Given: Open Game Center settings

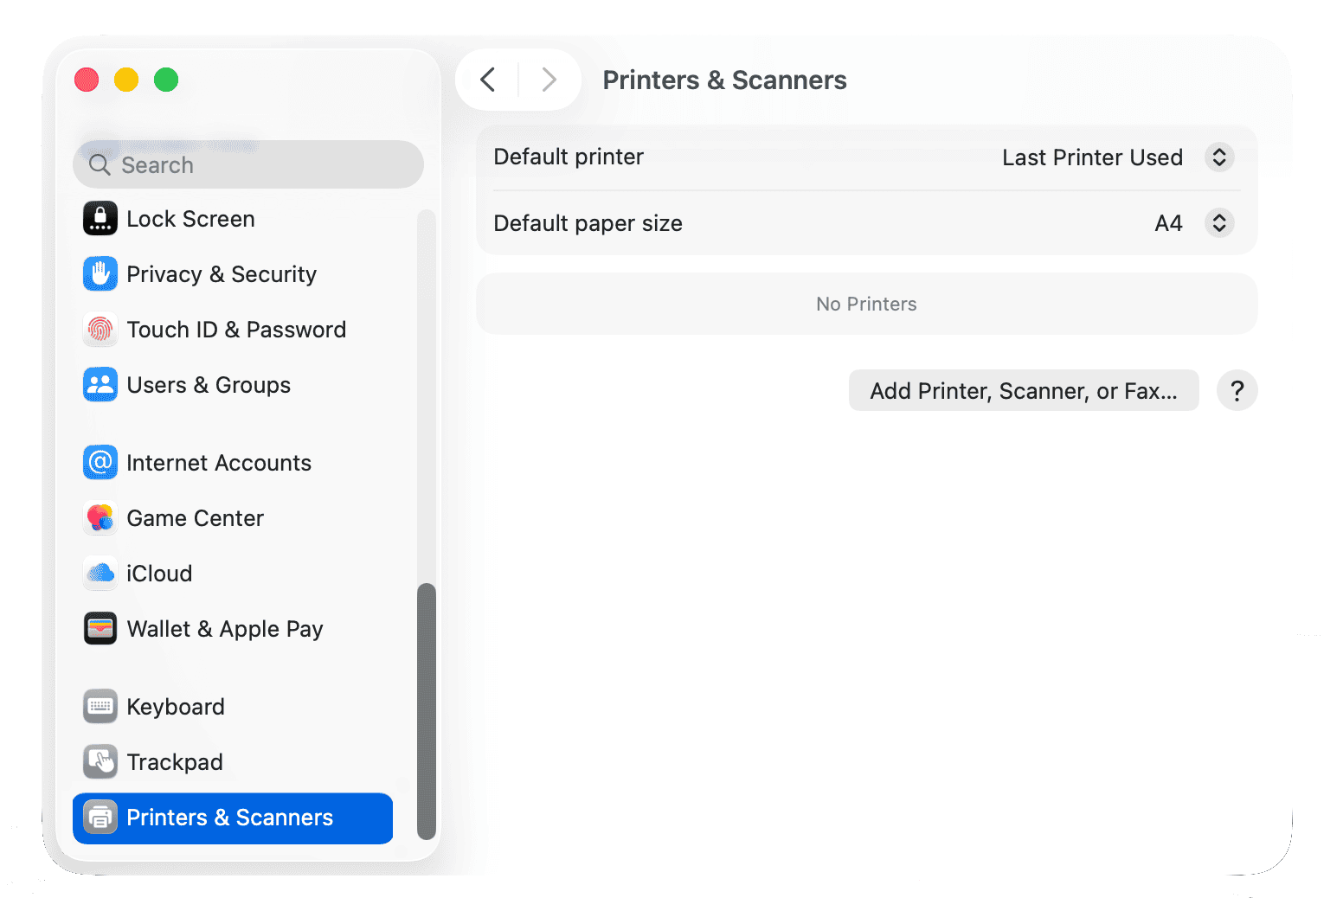Looking at the screenshot, I should [195, 517].
